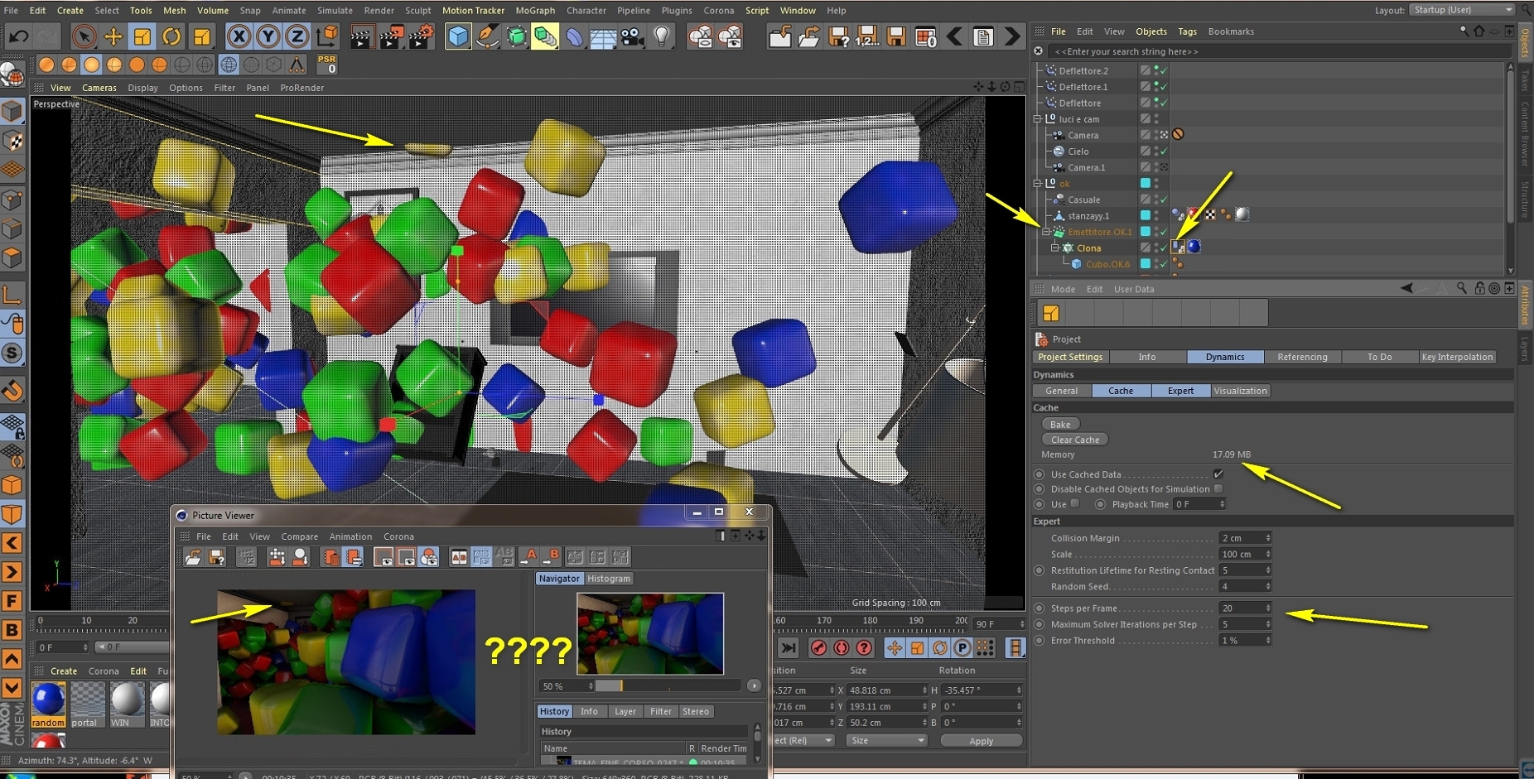The image size is (1534, 779).
Task: Collapse the Emettitore.OK.1 hierarchy
Action: pos(1046,232)
